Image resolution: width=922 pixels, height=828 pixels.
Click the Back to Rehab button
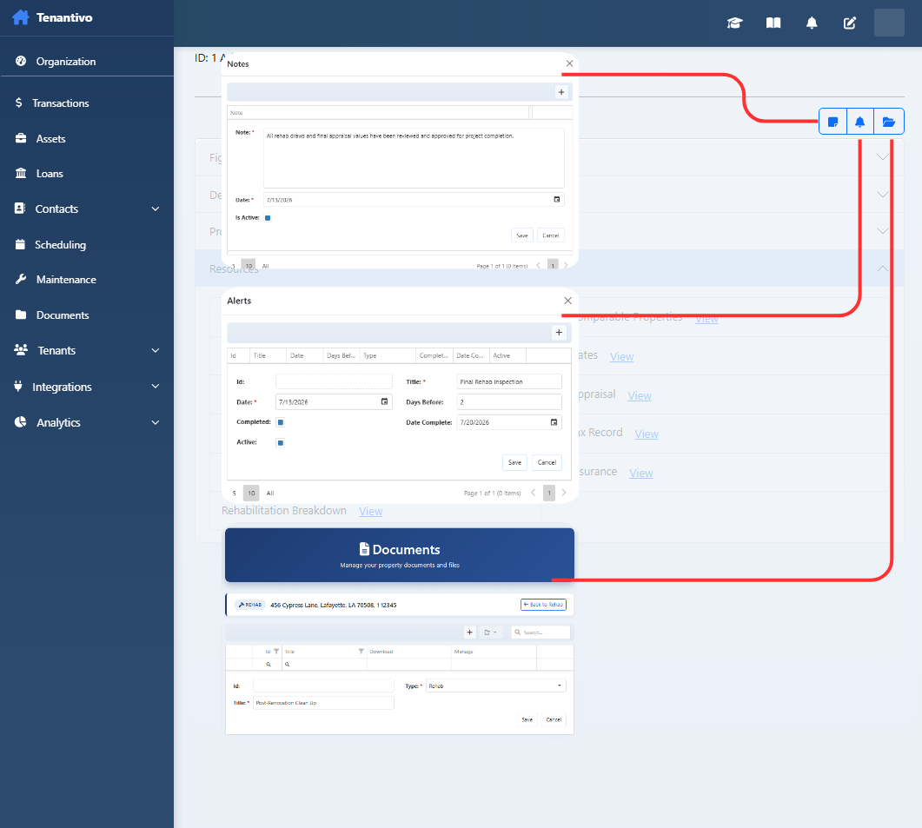(543, 605)
